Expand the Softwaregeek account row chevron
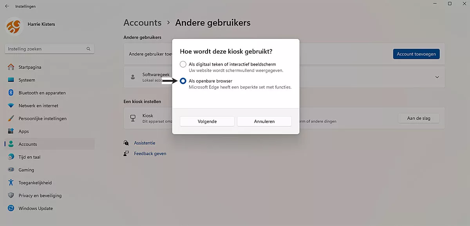470x226 pixels. pyautogui.click(x=437, y=77)
